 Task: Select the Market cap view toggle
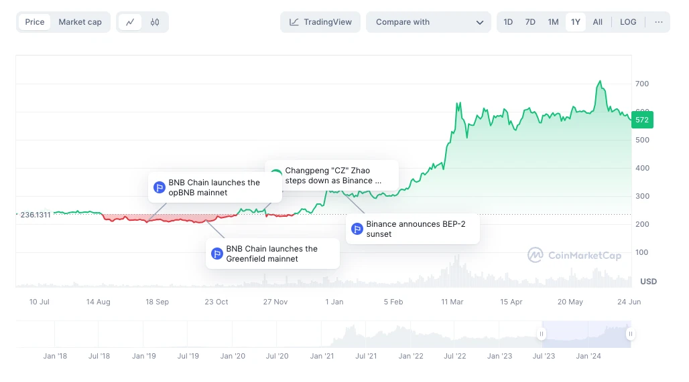pyautogui.click(x=80, y=22)
